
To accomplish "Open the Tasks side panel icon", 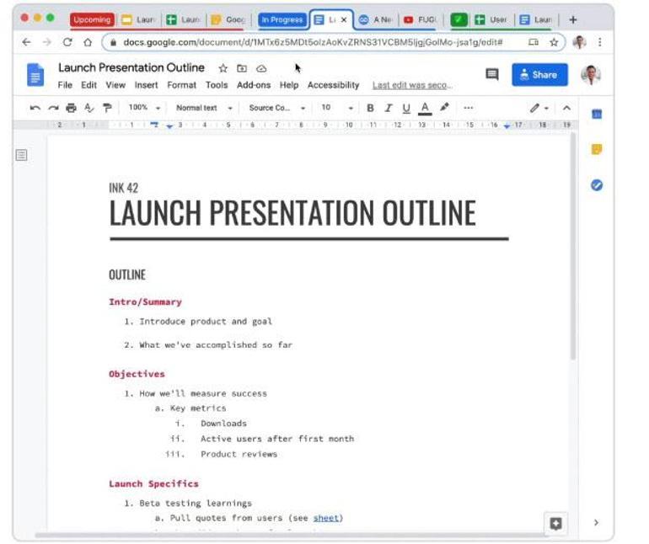I will [597, 185].
